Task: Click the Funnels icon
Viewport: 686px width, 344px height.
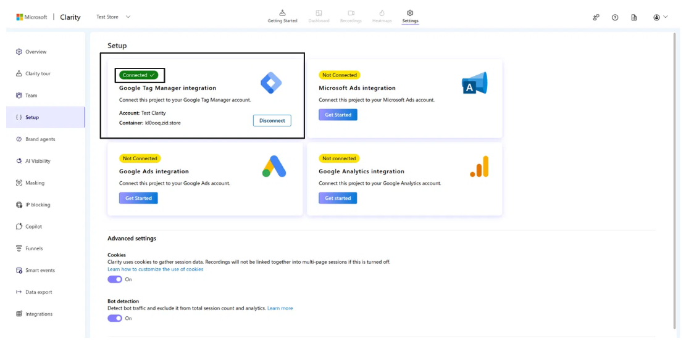Action: pos(19,248)
